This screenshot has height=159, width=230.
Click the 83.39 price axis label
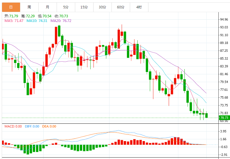224,66
